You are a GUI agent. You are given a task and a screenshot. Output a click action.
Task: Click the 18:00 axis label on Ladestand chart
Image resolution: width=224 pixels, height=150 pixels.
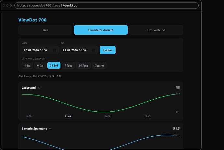(29, 116)
